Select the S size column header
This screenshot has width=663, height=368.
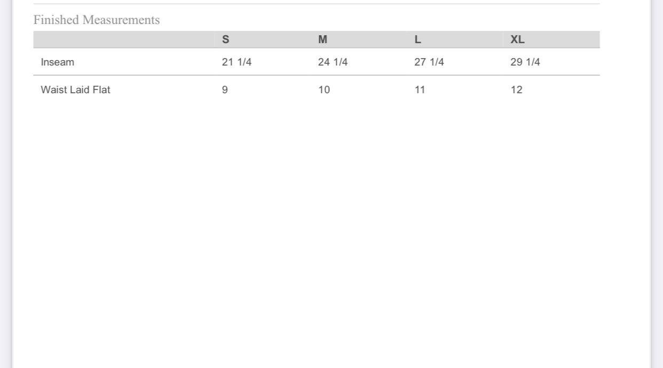point(225,39)
